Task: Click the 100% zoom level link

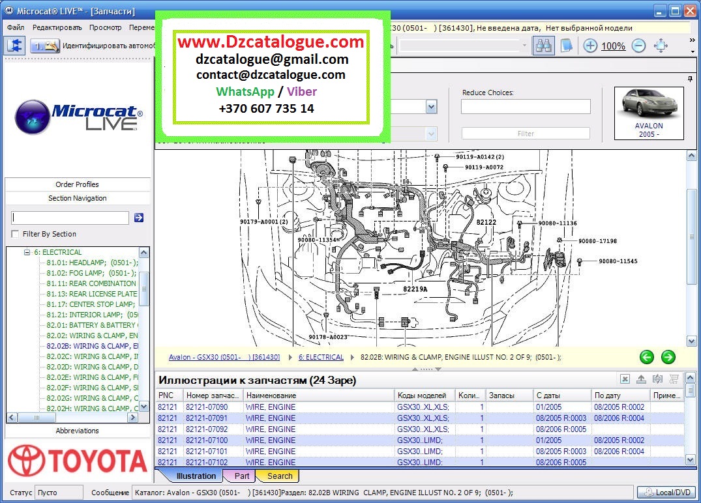Action: point(613,46)
